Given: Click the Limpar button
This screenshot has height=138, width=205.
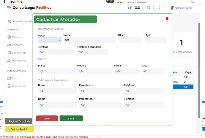Looking at the screenshot, I should pyautogui.click(x=47, y=118).
